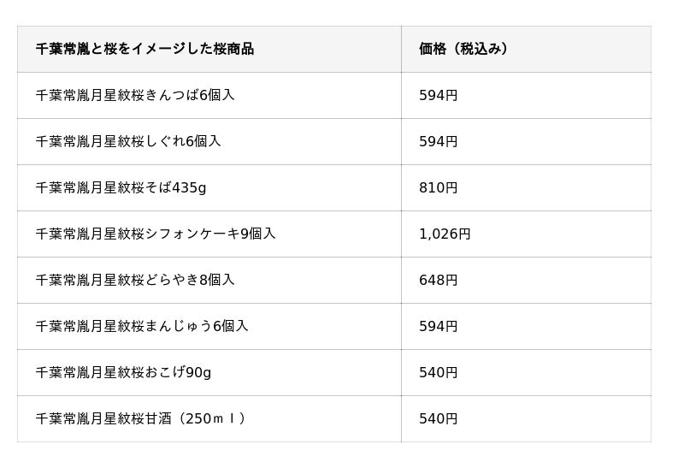This screenshot has width=684, height=468.
Task: Click the 594円 price for 桜まんじゅう
Action: (x=439, y=326)
